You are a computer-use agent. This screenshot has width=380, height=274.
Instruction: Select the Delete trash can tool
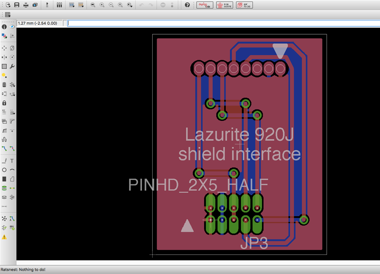4,85
